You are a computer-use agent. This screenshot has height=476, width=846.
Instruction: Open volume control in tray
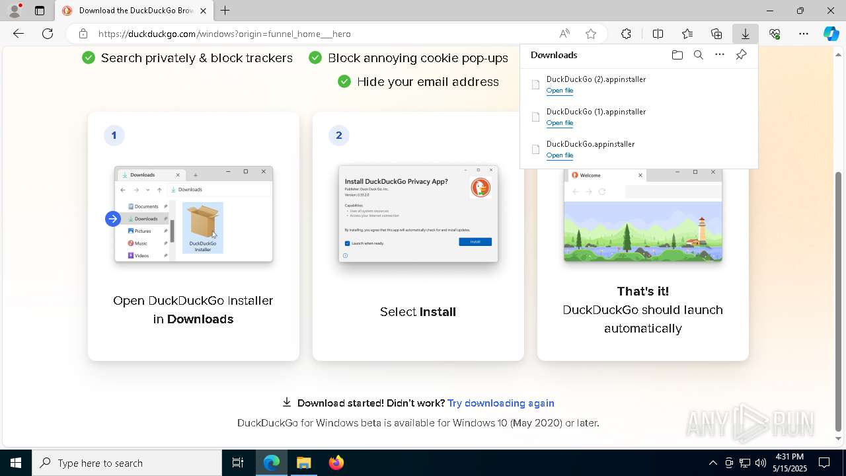[x=761, y=463]
